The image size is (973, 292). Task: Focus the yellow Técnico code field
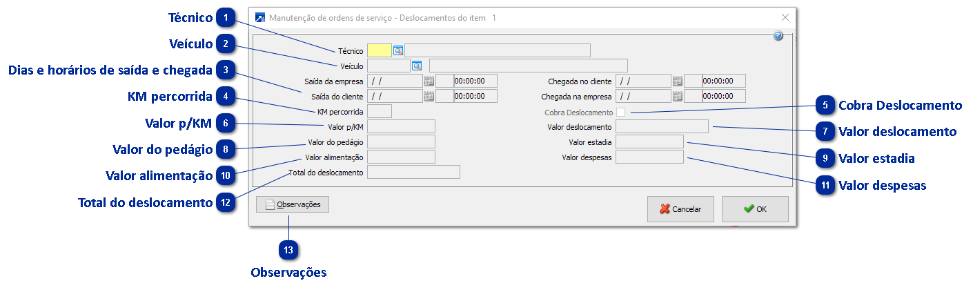(x=380, y=50)
